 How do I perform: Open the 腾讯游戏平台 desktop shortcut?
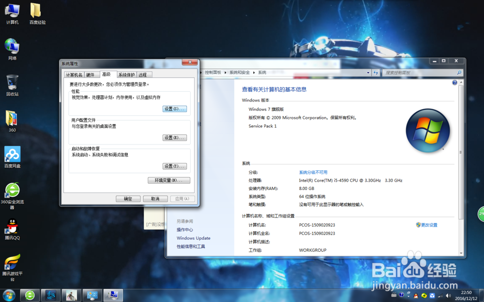point(12,268)
